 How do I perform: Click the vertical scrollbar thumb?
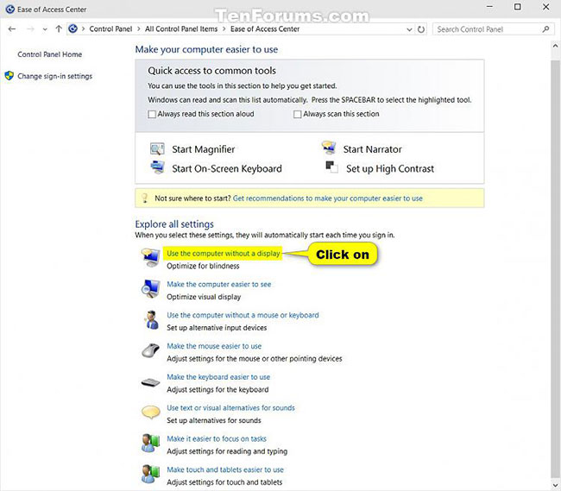555,268
